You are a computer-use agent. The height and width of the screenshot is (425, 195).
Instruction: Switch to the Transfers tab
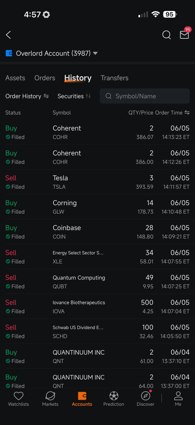115,78
